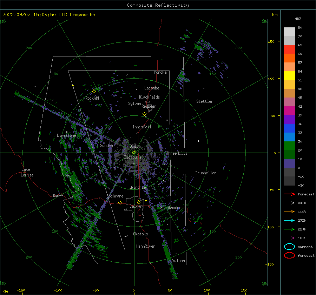316x295 pixels.
Task: Click the yellow diamond above Calgary label
Action: [139, 202]
